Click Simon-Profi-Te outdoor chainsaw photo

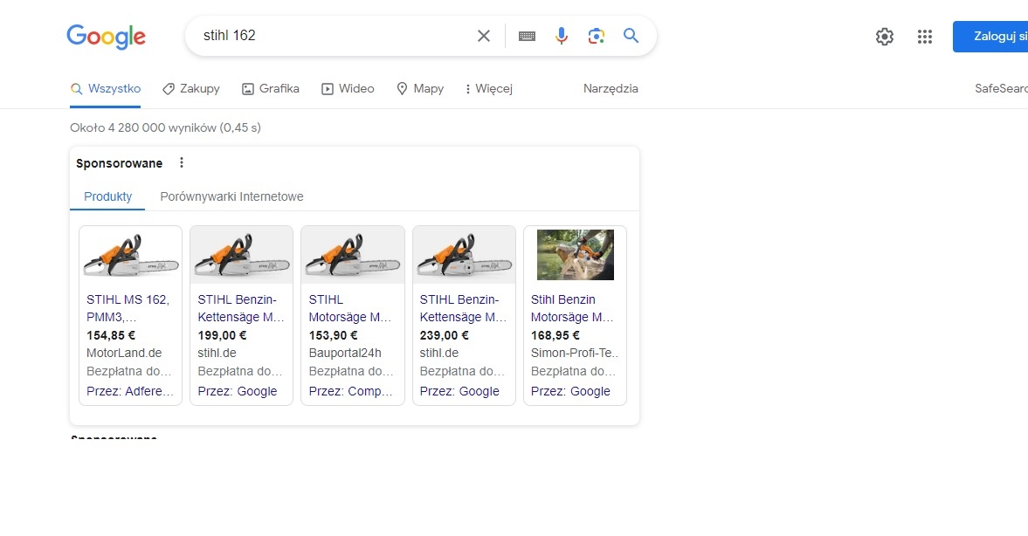pos(576,255)
